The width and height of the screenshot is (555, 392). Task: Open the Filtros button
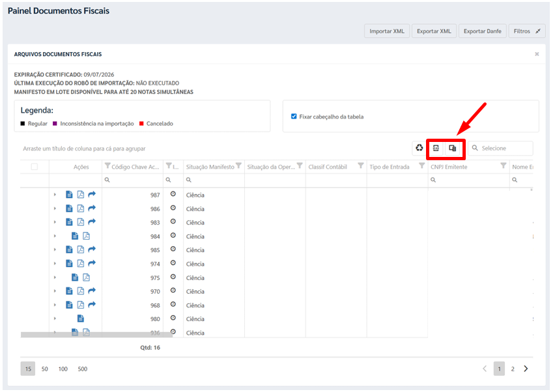coord(527,31)
